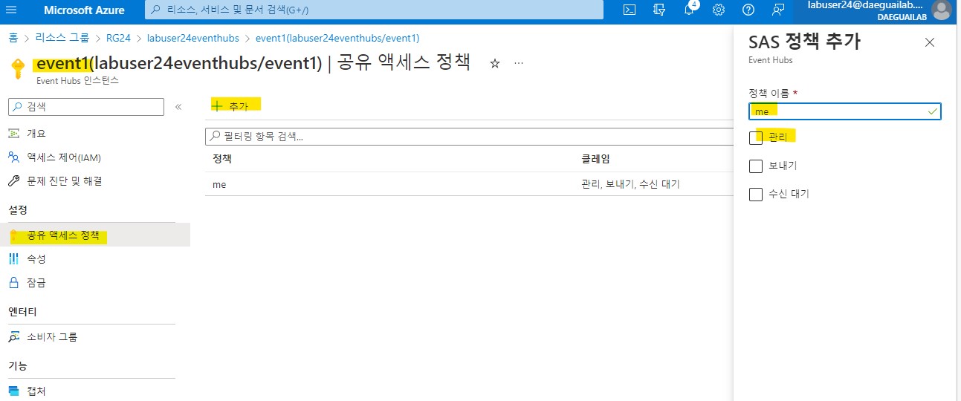Enable the 보내기 checkbox
Screen dimensions: 961x401
756,166
